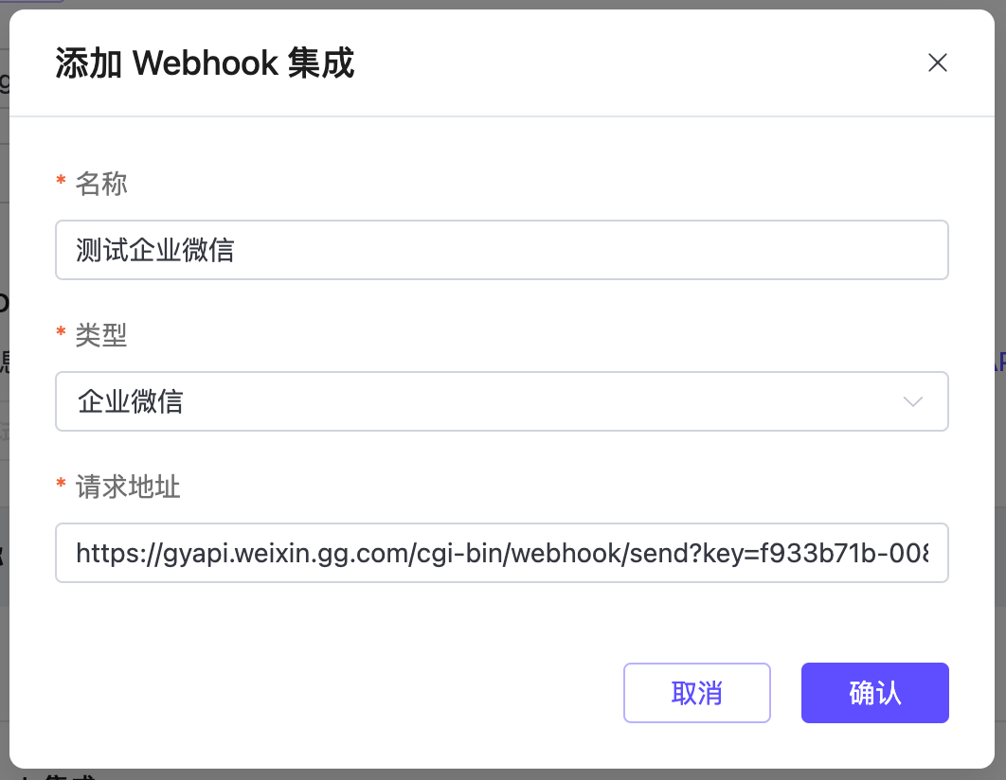Open the webhook type combo box
The height and width of the screenshot is (780, 1006).
[502, 401]
